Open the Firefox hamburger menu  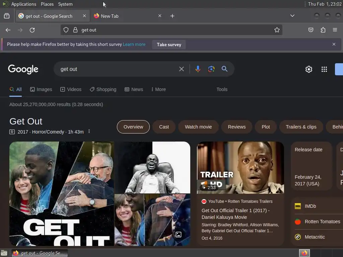click(335, 30)
